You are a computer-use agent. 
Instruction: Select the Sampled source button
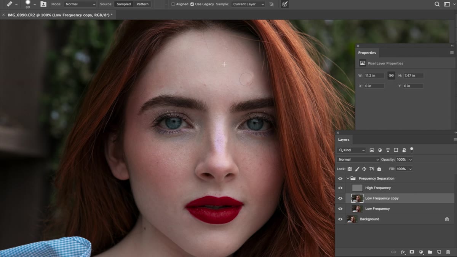pyautogui.click(x=124, y=4)
